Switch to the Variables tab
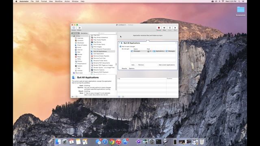This screenshot has width=260, height=146. point(84,33)
